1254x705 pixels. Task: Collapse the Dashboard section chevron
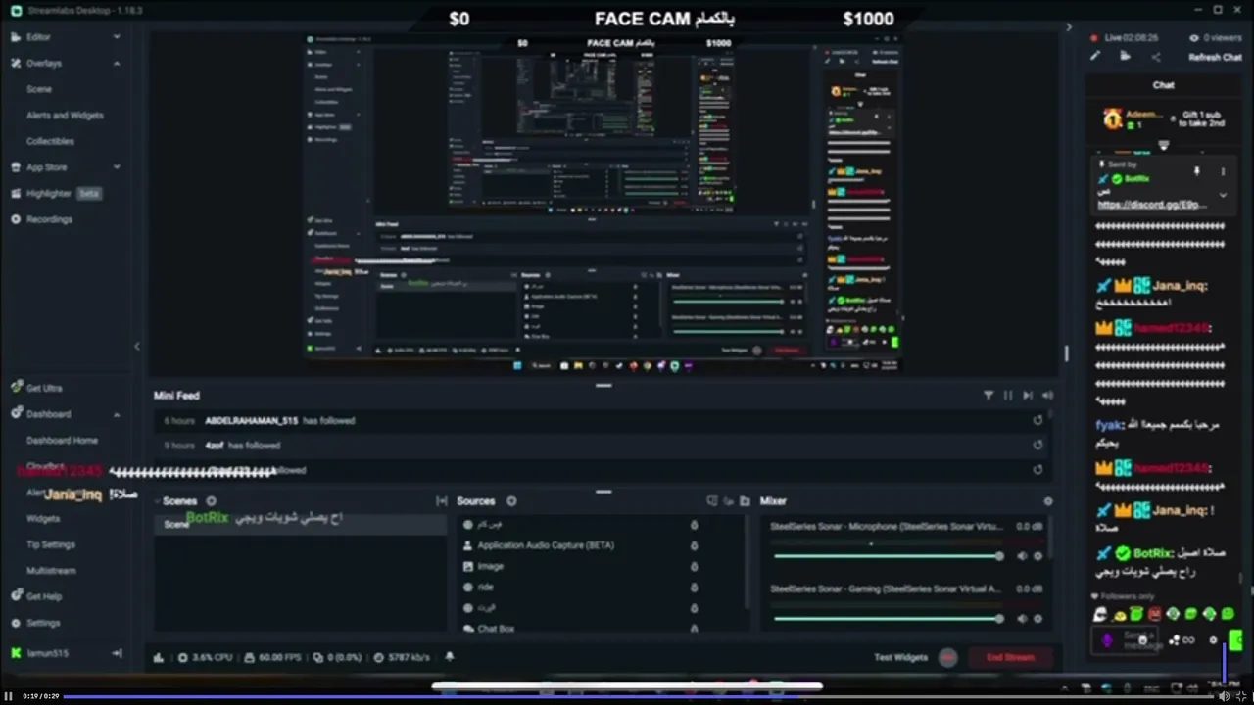click(117, 414)
